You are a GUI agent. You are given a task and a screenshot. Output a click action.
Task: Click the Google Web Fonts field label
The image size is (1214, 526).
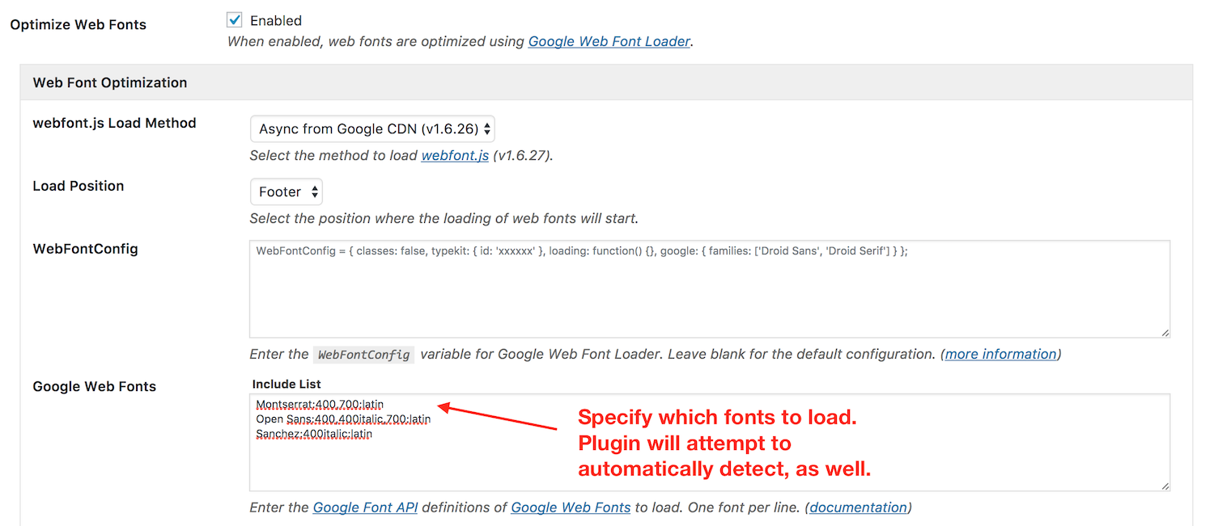pos(94,386)
